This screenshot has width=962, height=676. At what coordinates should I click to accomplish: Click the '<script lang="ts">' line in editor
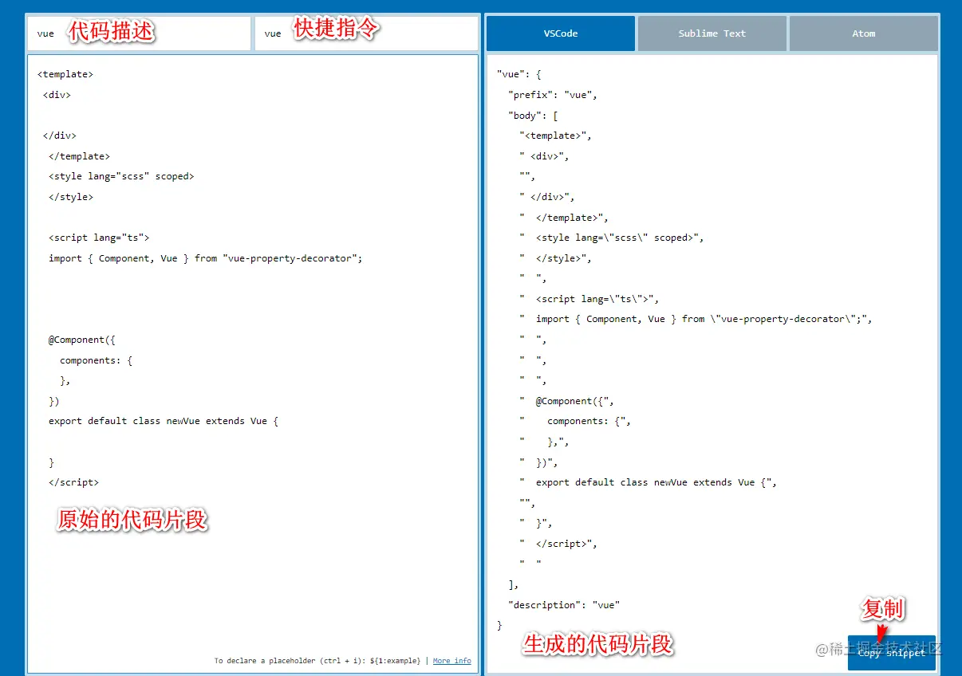coord(99,238)
